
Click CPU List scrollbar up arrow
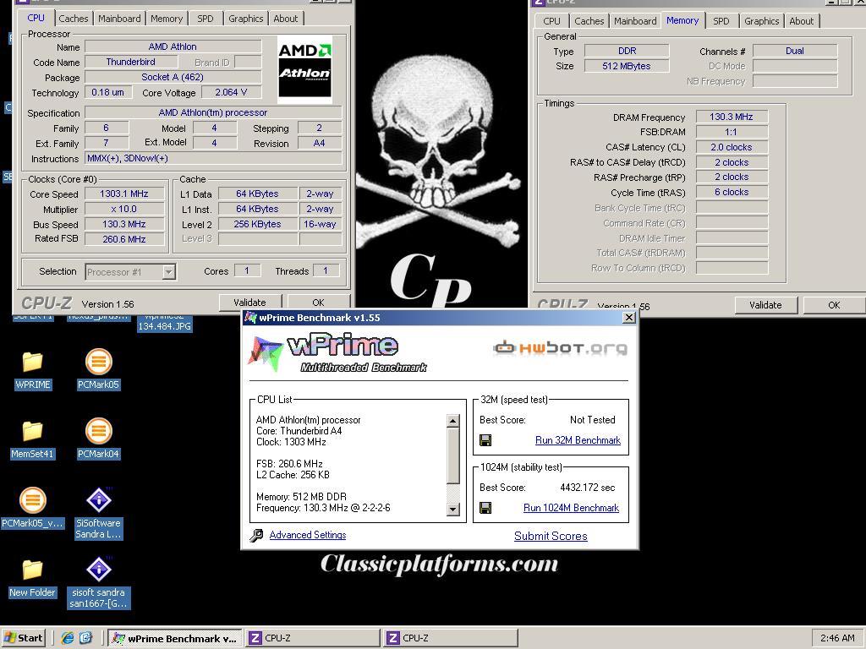click(453, 421)
